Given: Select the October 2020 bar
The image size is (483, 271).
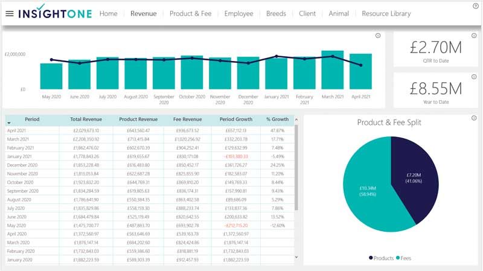Looking at the screenshot, I should (x=192, y=72).
